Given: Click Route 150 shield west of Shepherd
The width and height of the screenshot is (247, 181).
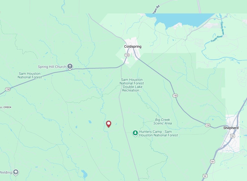Looking at the screenshot, I should [208, 125].
